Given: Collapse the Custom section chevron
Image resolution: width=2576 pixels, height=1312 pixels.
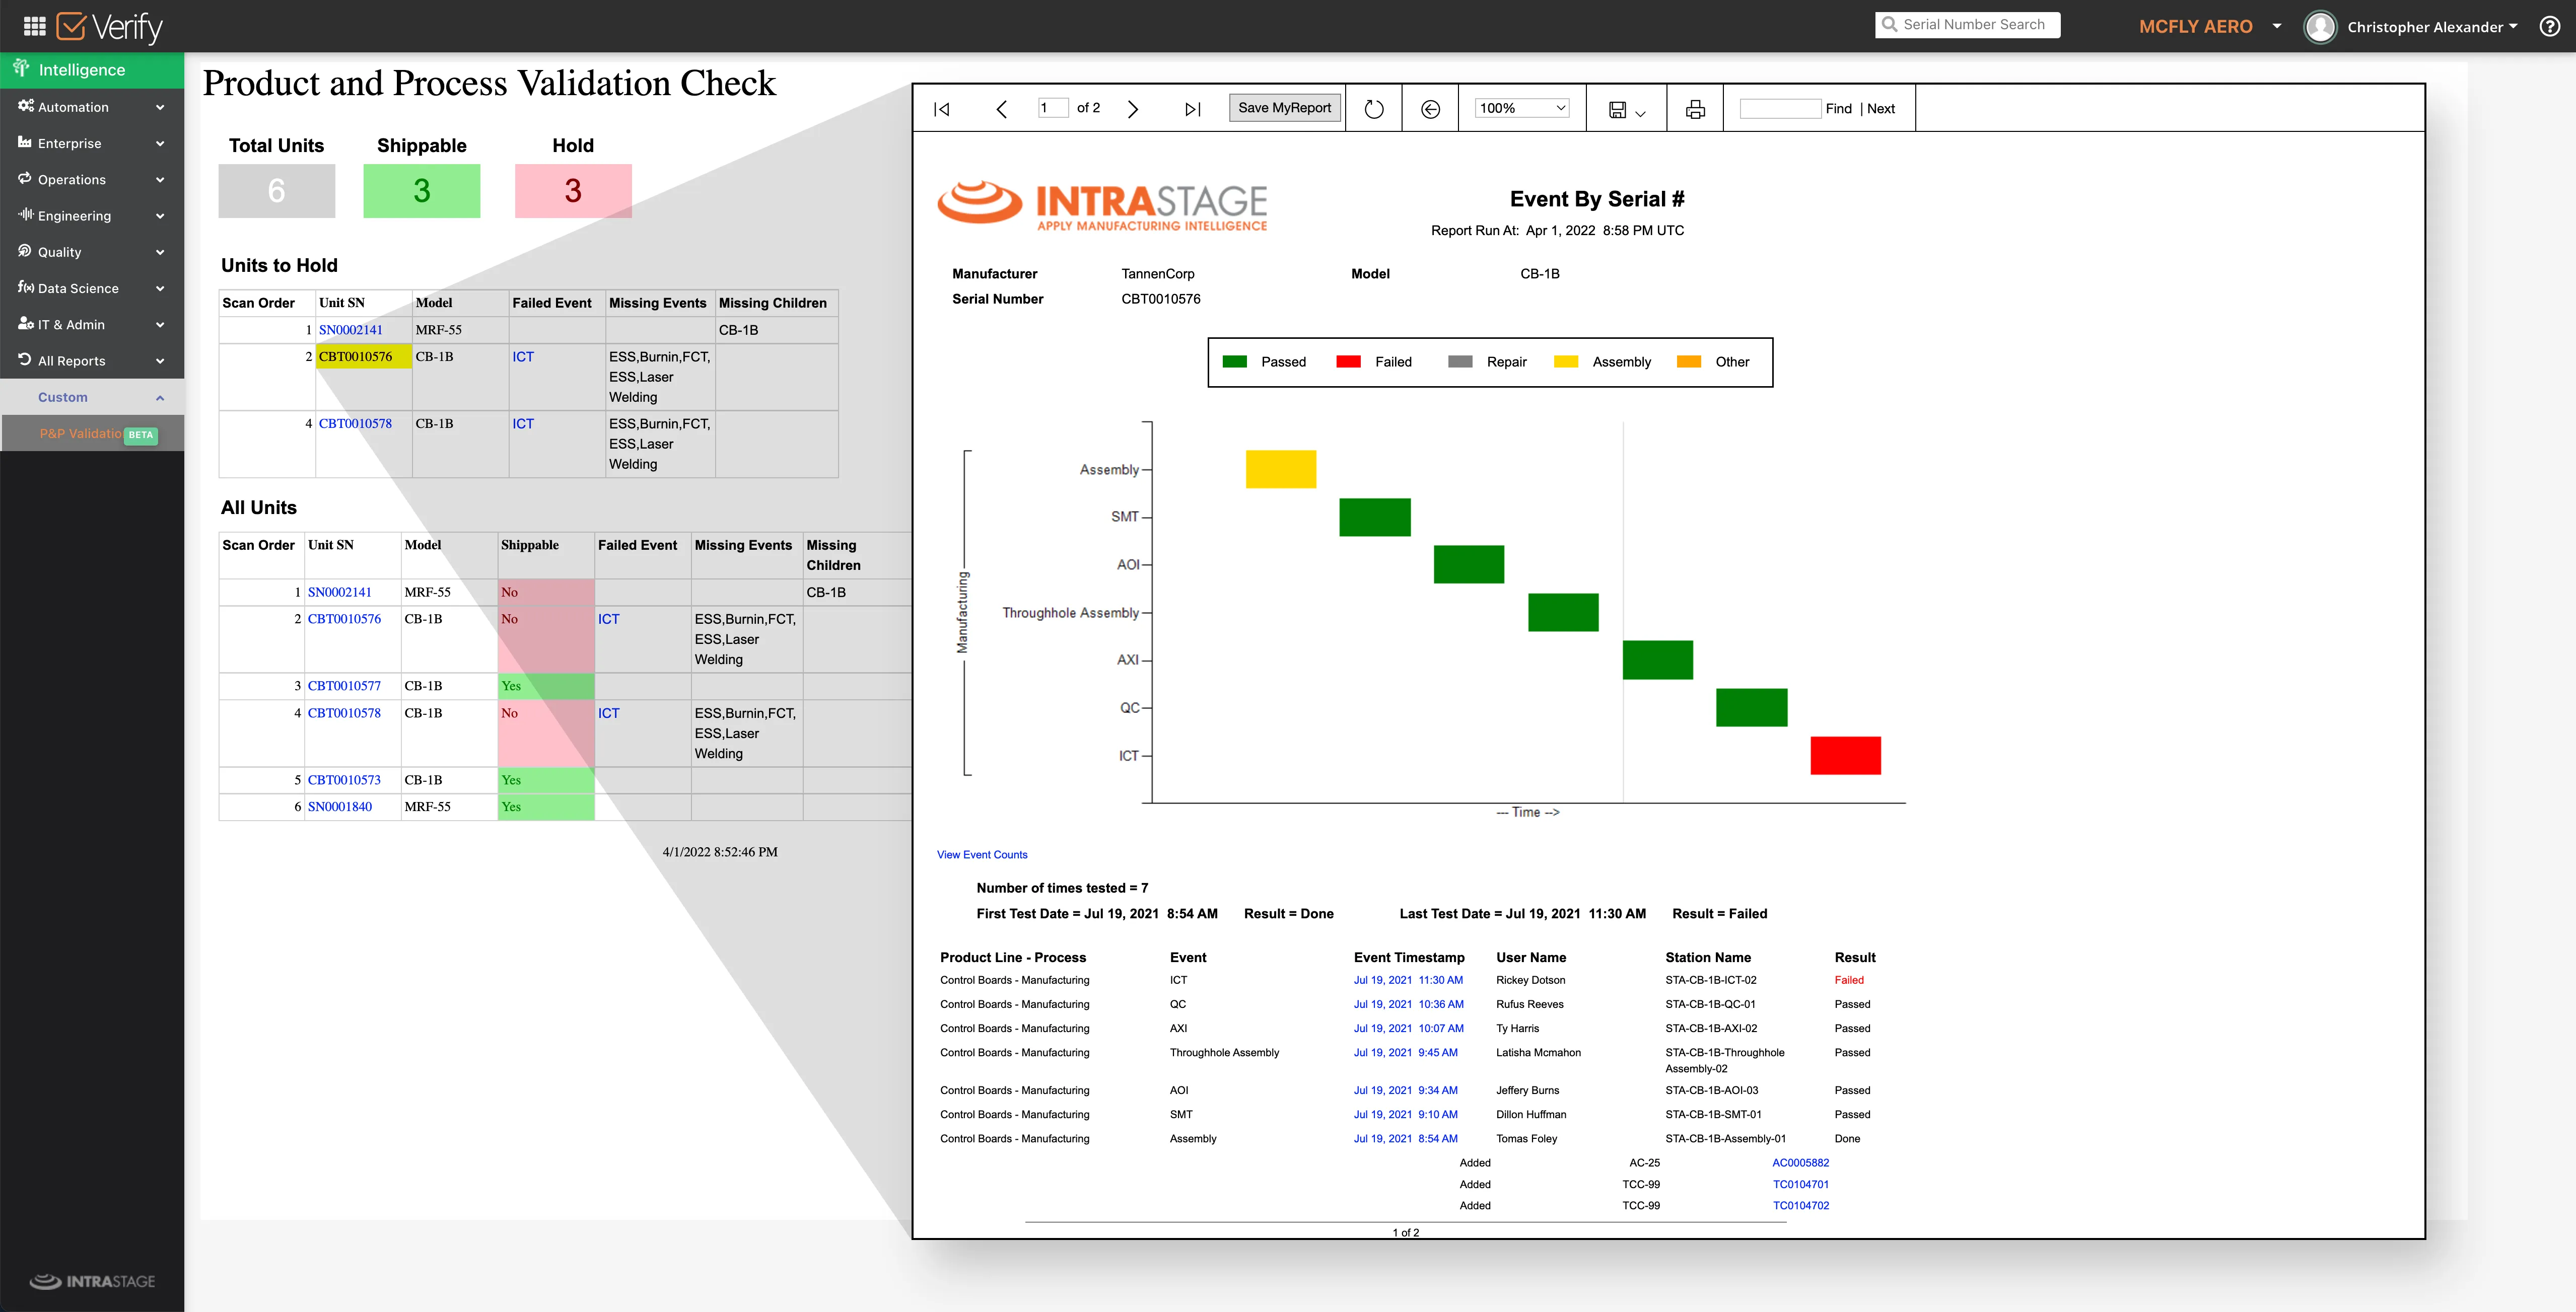Looking at the screenshot, I should click(160, 398).
